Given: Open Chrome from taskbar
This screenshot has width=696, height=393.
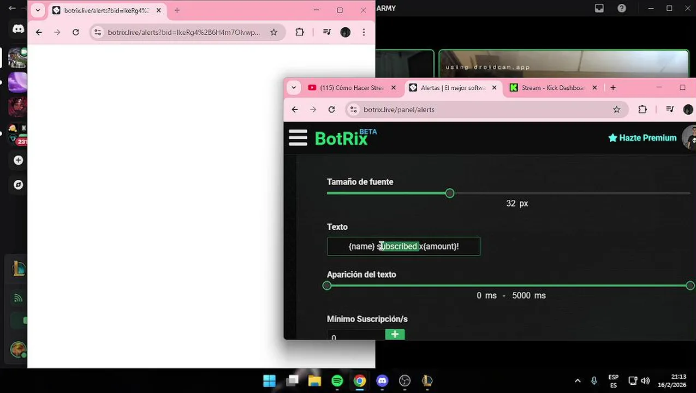Looking at the screenshot, I should tap(360, 380).
